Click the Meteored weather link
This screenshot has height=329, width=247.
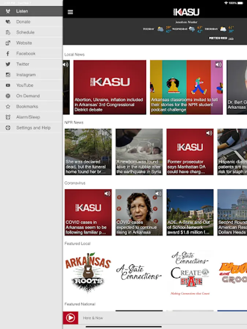(221, 38)
